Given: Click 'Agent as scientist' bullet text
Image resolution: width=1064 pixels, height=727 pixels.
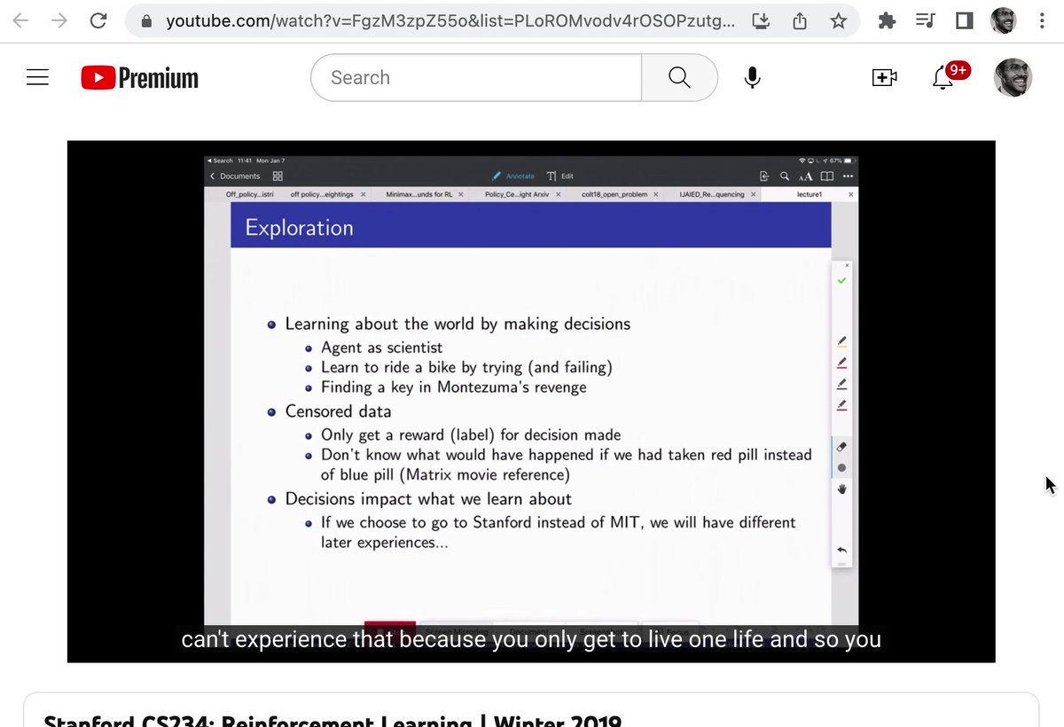Looking at the screenshot, I should (x=381, y=348).
